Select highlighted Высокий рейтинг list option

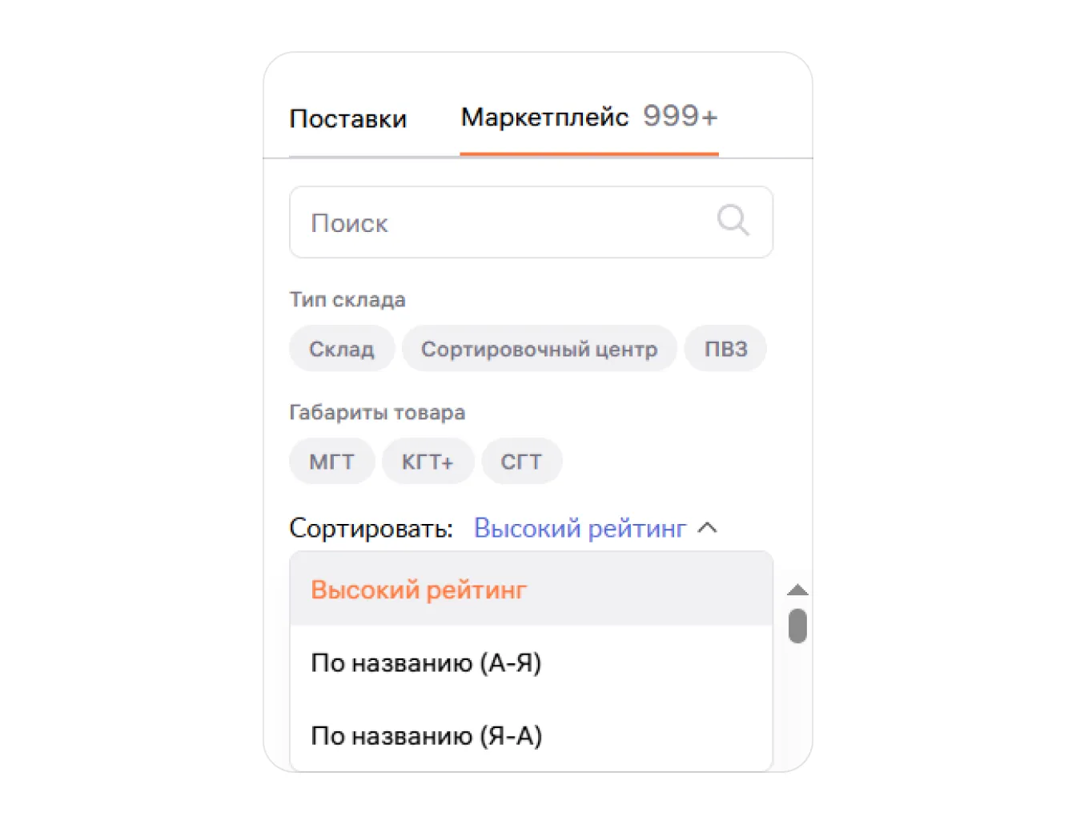(419, 590)
